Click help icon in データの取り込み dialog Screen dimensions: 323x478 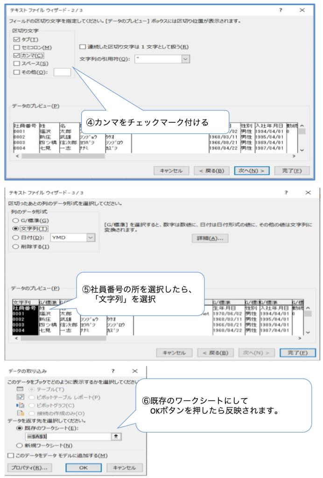[113, 371]
